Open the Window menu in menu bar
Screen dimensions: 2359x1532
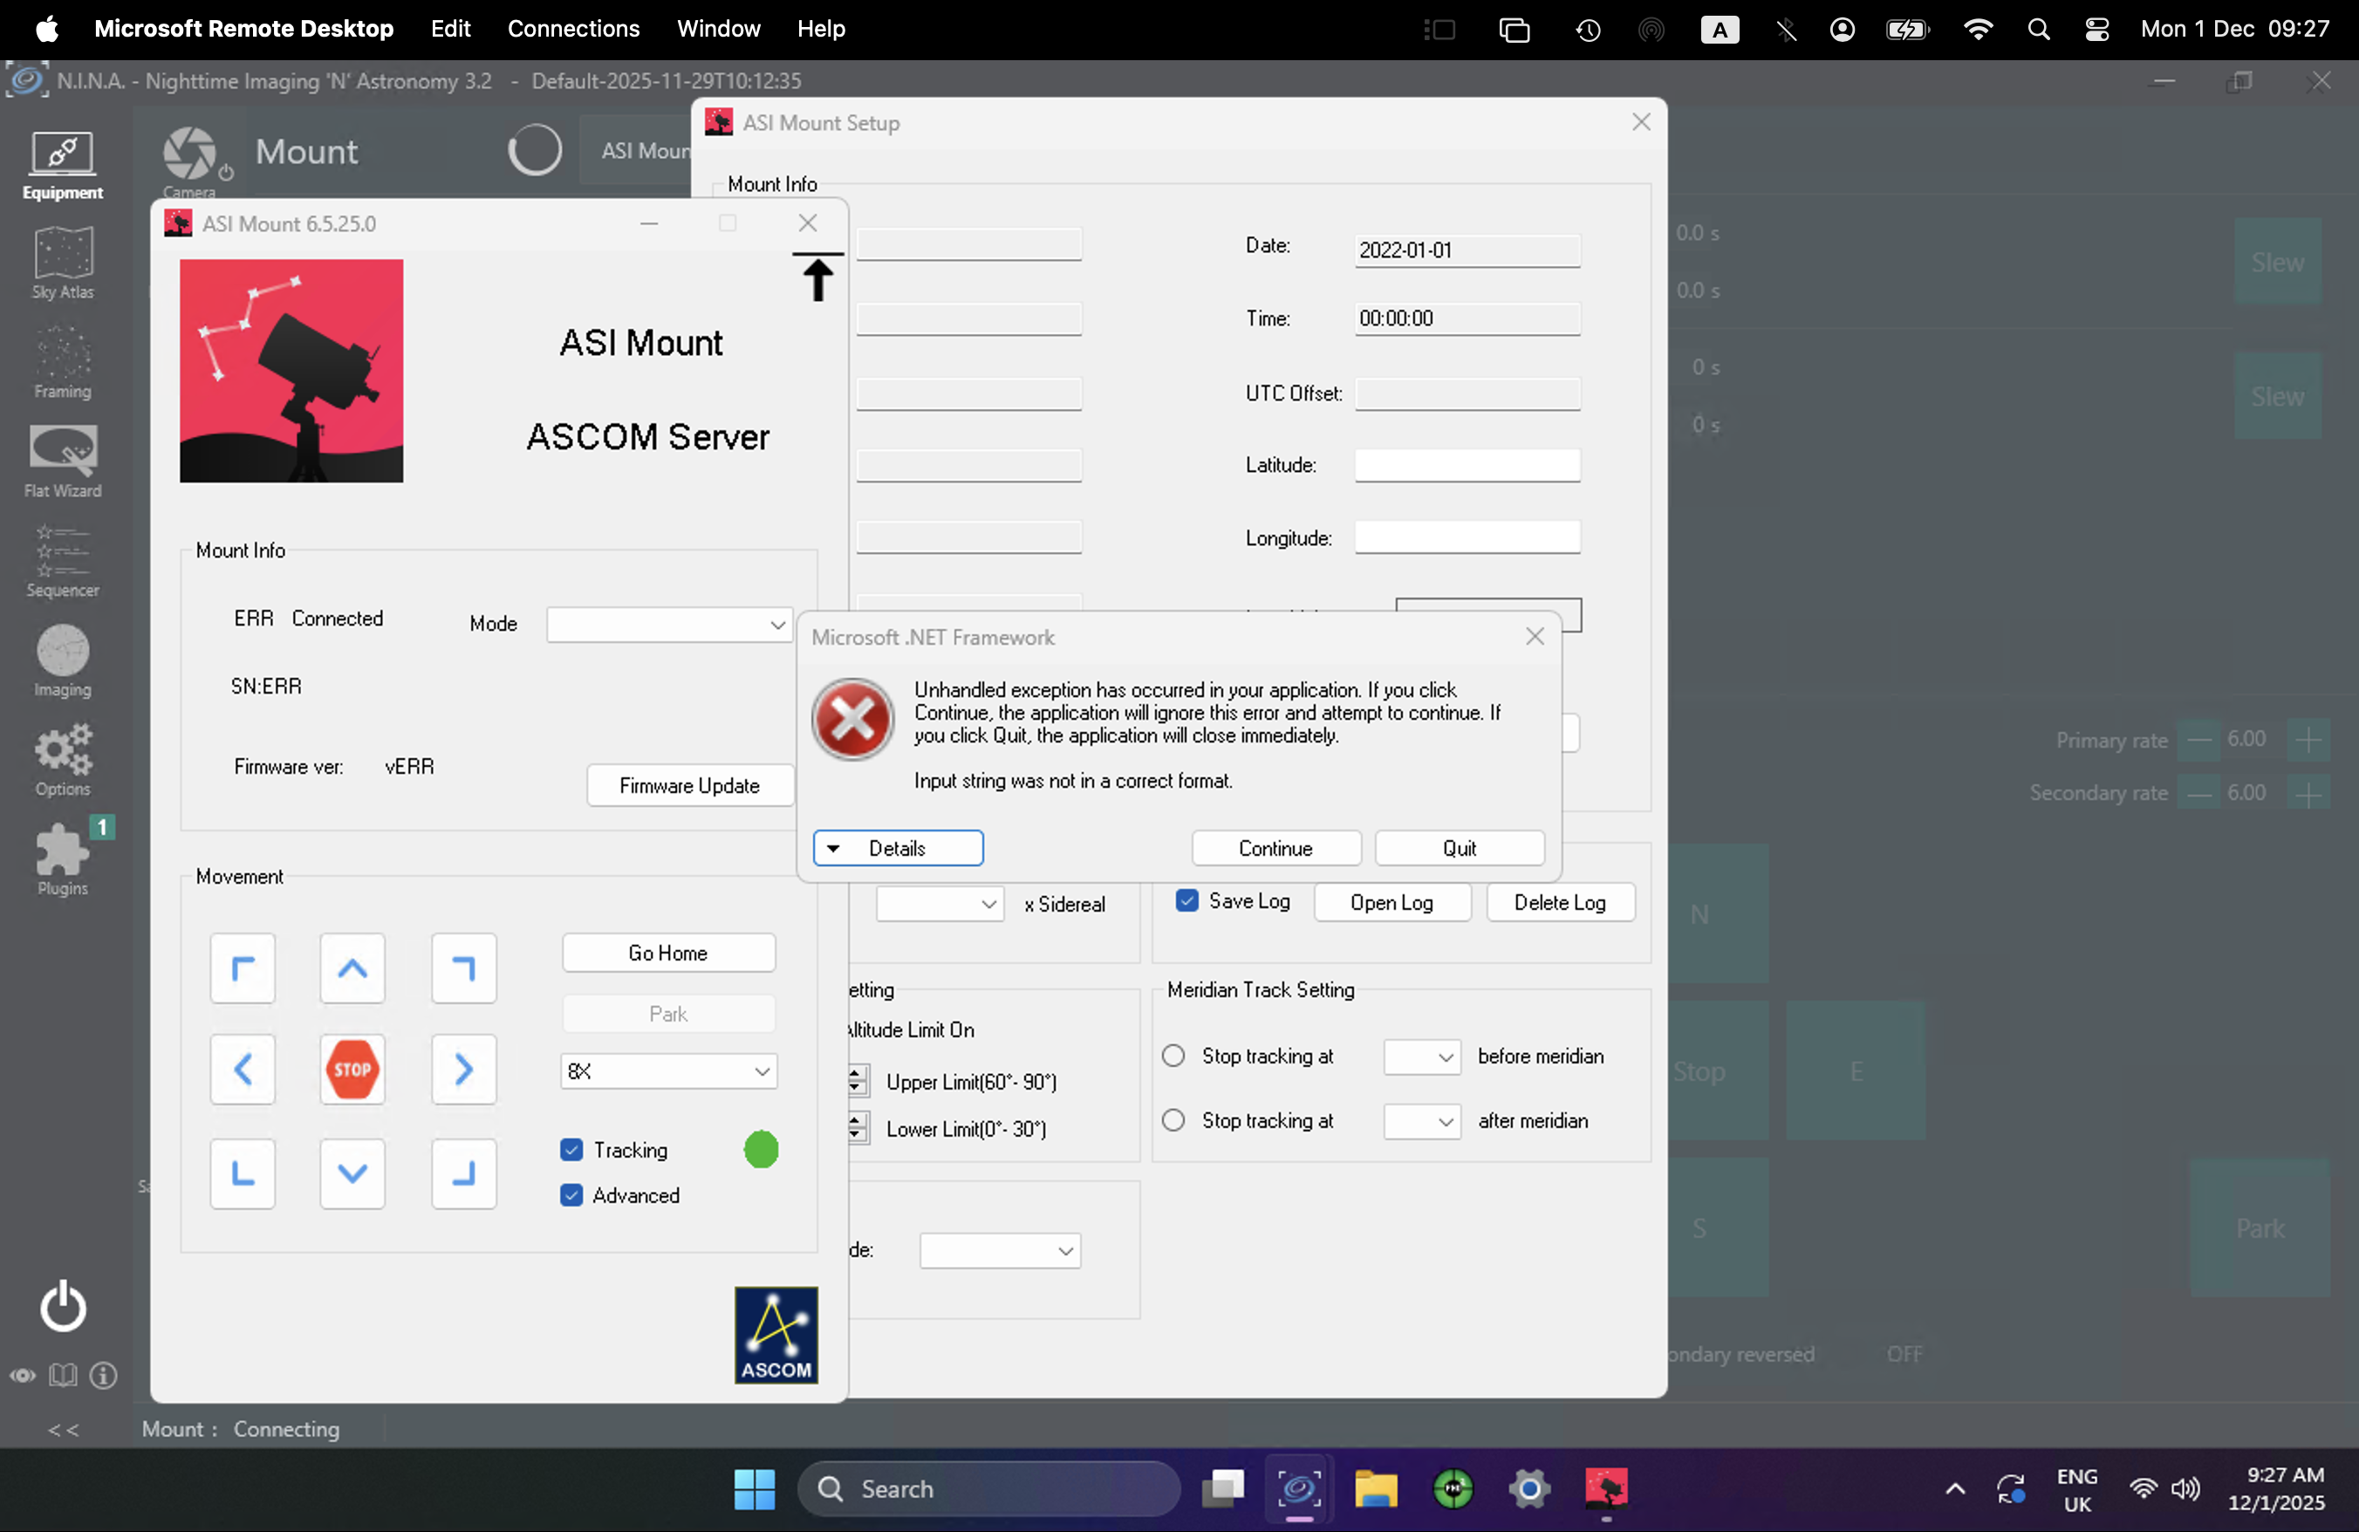pos(718,29)
